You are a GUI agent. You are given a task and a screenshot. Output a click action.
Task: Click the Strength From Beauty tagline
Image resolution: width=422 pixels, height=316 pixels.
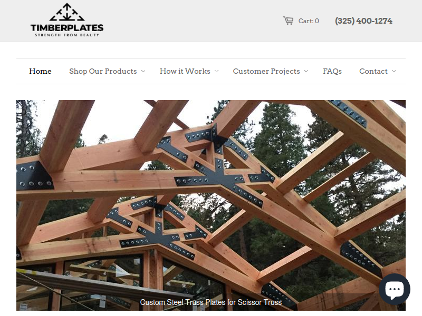tap(67, 35)
